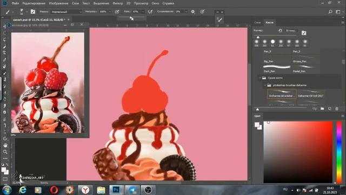Open OBS Studio from taskbar
The image size is (346, 195).
click(148, 190)
